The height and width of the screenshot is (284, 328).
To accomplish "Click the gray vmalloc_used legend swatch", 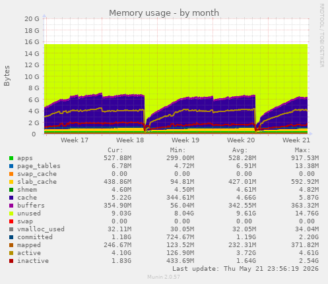I will point(11,229).
